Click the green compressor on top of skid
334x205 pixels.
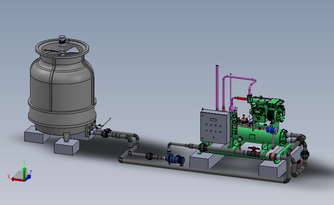267,110
